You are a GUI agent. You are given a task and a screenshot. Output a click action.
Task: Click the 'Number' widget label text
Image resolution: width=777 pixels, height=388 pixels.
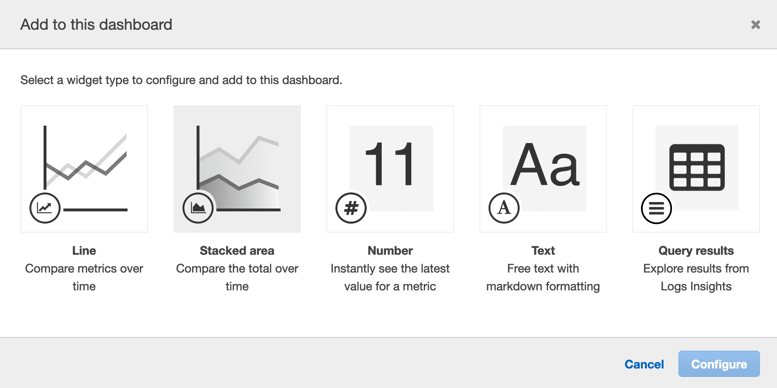(x=390, y=250)
